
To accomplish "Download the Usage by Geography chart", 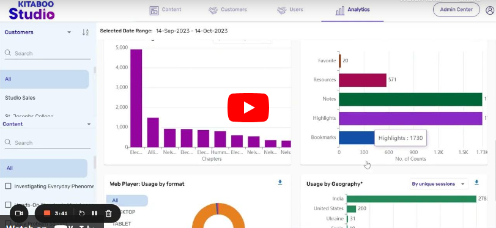I will [x=476, y=183].
